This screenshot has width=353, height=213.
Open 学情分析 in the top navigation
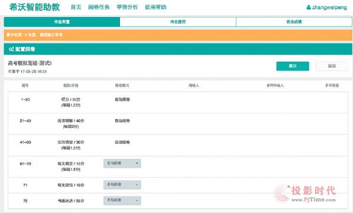point(127,7)
